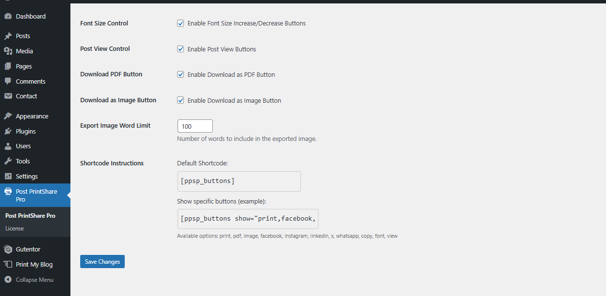Click the Dashboard gauge icon
Image resolution: width=606 pixels, height=296 pixels.
(x=8, y=17)
